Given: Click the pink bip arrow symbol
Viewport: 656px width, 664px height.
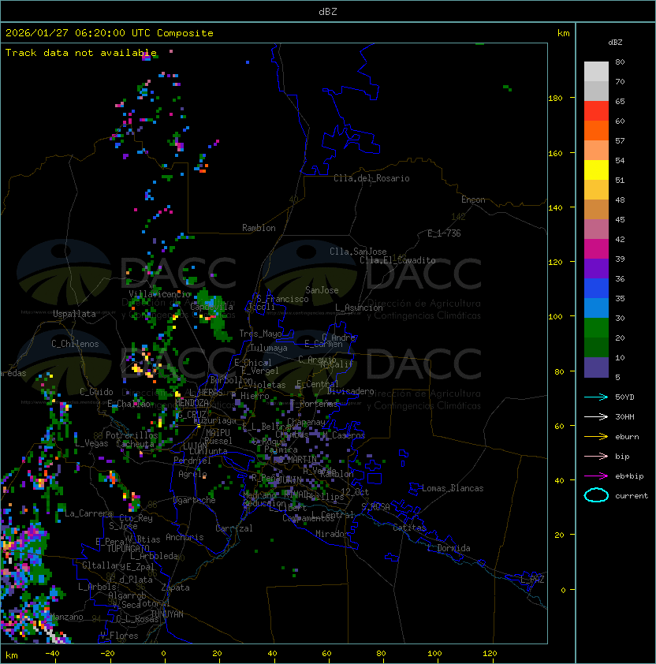Looking at the screenshot, I should [596, 456].
